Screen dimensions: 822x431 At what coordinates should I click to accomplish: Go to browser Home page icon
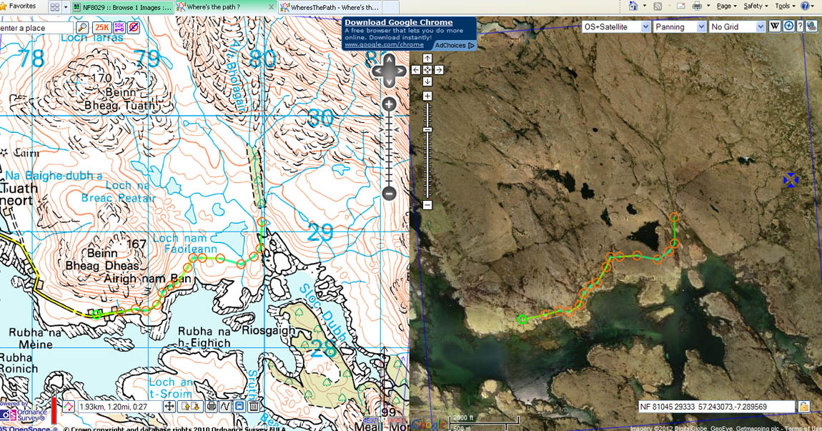[633, 6]
